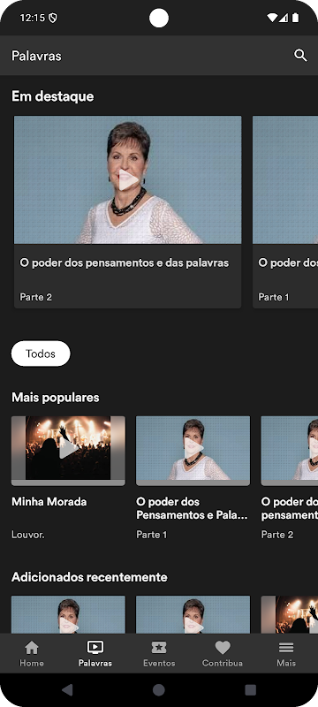Select the Todos filter chip
The height and width of the screenshot is (707, 318).
pos(41,353)
